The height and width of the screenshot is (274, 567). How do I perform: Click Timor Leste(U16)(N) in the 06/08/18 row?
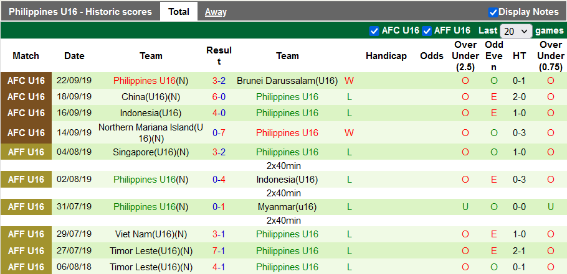[x=151, y=267]
